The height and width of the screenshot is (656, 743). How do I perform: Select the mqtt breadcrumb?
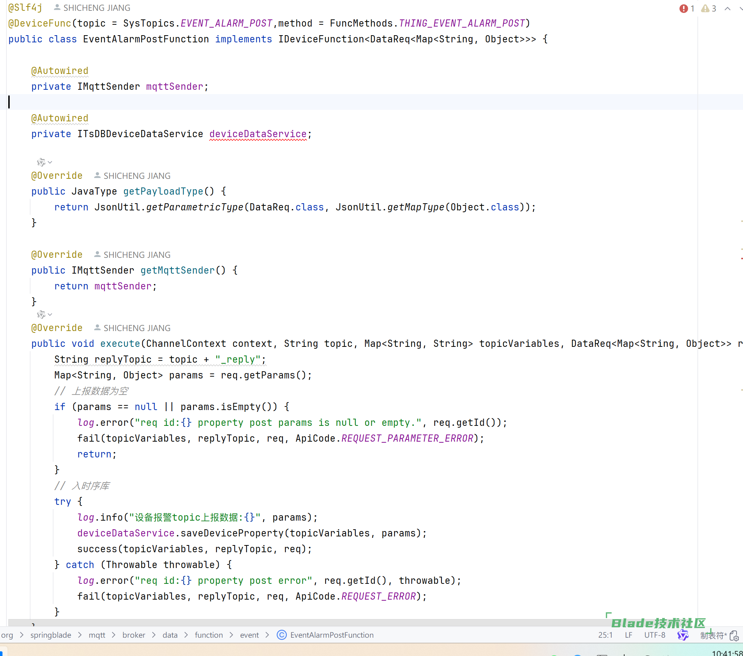97,635
